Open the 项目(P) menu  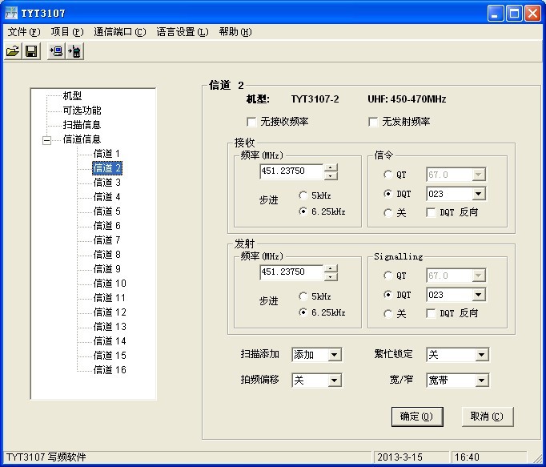pyautogui.click(x=67, y=32)
